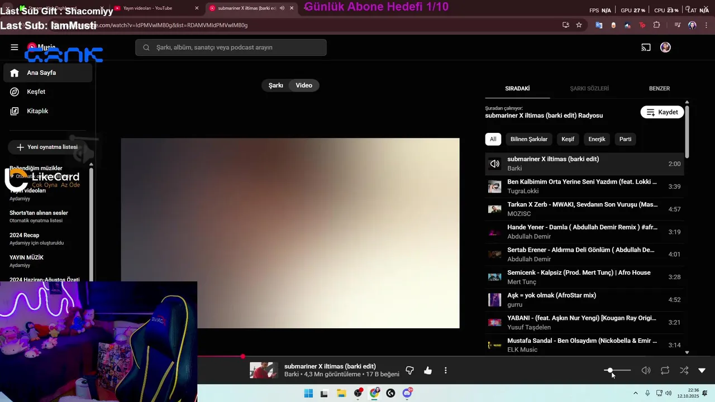Click the Chrome profile avatar in toolbar
The width and height of the screenshot is (715, 402).
point(693,25)
